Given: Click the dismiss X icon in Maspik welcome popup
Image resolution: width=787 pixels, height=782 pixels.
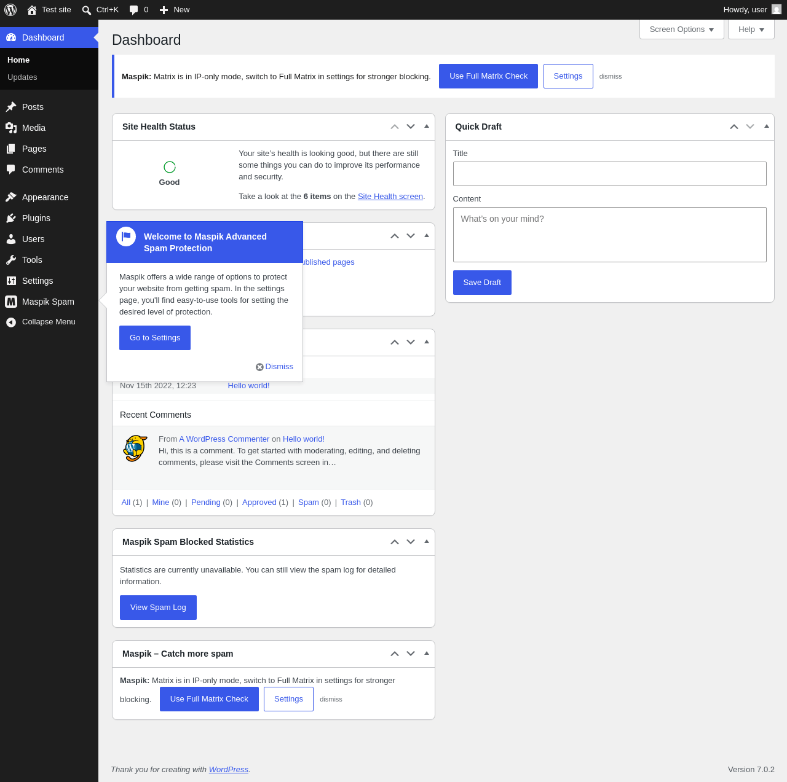Looking at the screenshot, I should [x=259, y=367].
